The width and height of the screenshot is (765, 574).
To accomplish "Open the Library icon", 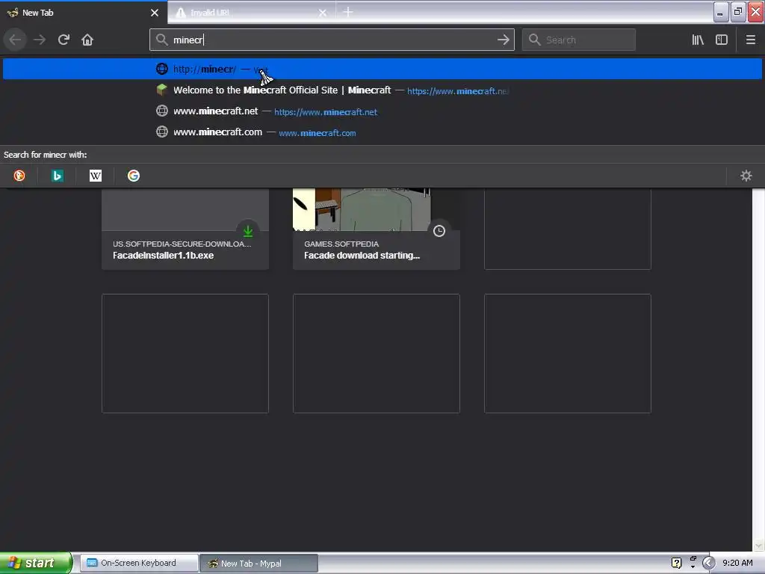I will click(x=698, y=40).
